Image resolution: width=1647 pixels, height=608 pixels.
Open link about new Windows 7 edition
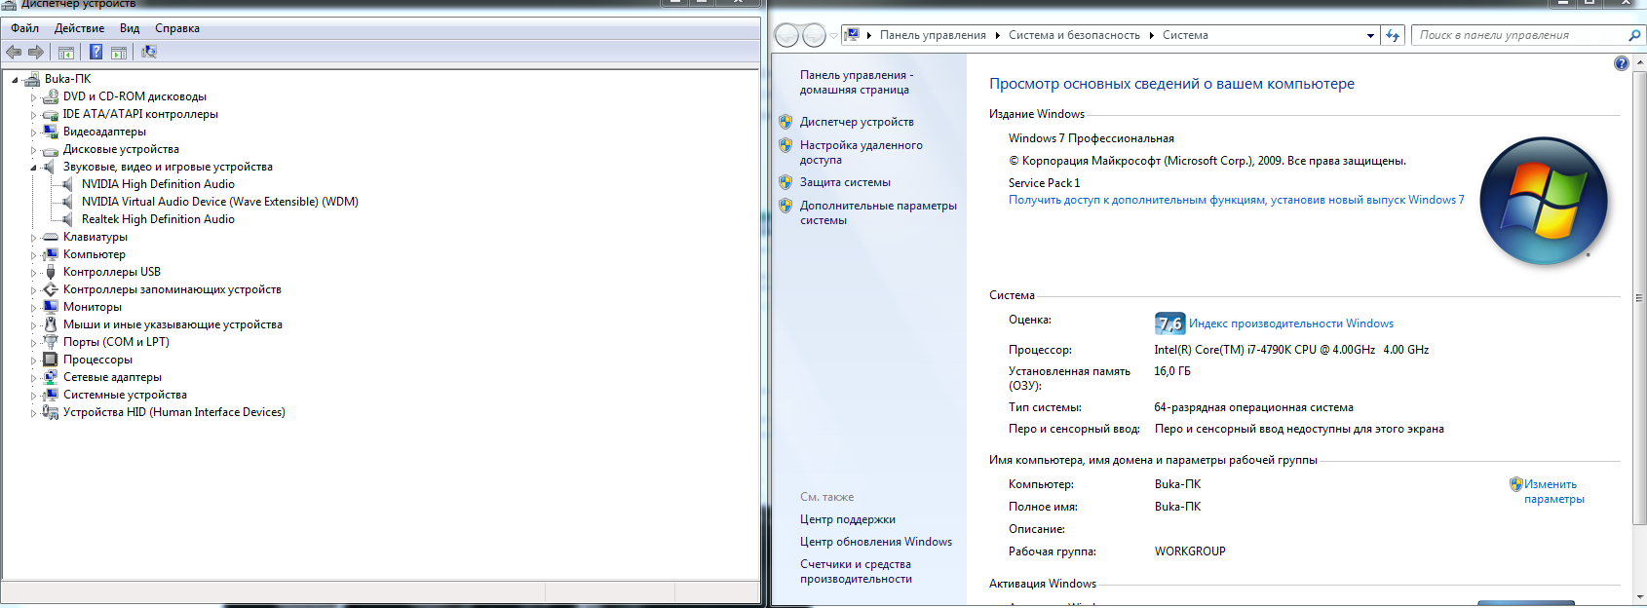pyautogui.click(x=1236, y=200)
